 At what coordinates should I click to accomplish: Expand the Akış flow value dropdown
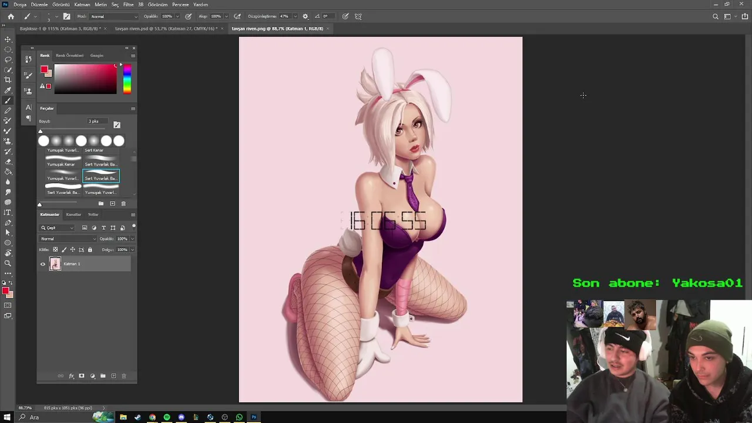(x=226, y=16)
